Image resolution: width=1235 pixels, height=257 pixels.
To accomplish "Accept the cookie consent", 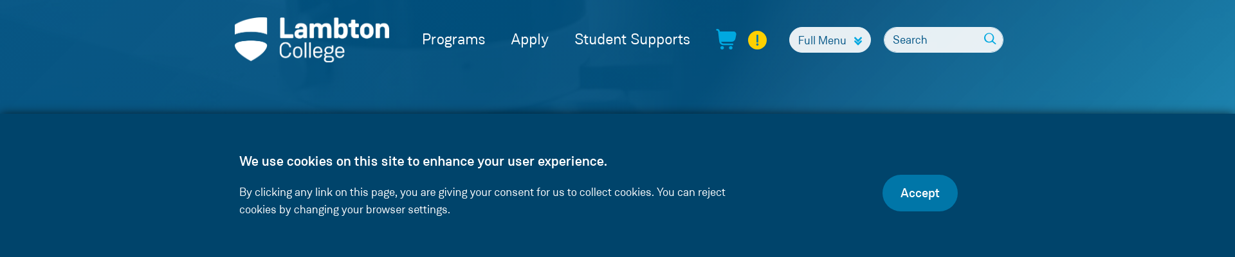I will (919, 193).
